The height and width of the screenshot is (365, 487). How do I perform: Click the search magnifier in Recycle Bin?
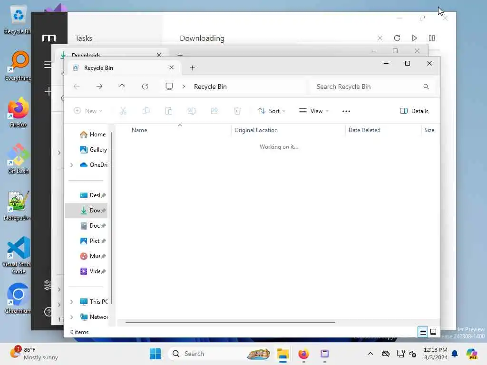coord(426,86)
